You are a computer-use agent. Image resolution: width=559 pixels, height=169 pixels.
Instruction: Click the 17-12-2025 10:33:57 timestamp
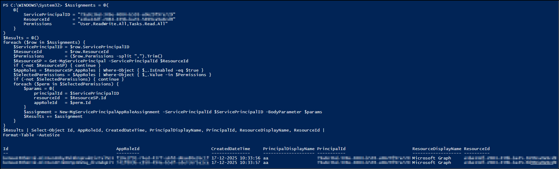pos(236,163)
